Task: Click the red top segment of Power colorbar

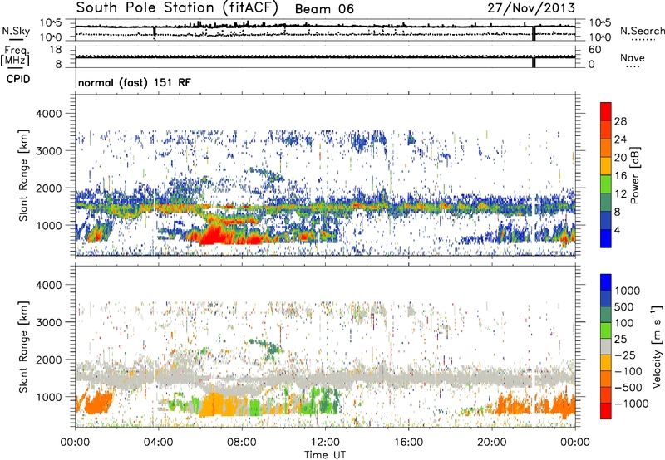Action: 606,111
